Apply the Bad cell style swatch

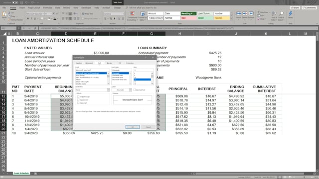pos(188,18)
